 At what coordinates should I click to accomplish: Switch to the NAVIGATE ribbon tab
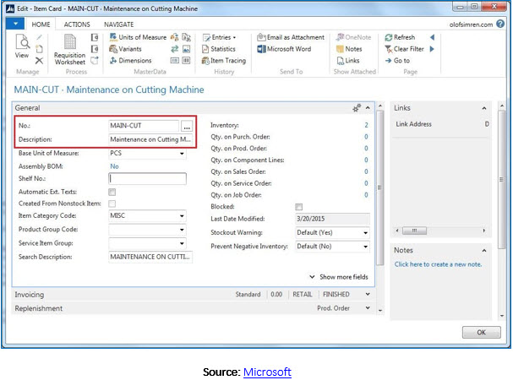pyautogui.click(x=119, y=24)
